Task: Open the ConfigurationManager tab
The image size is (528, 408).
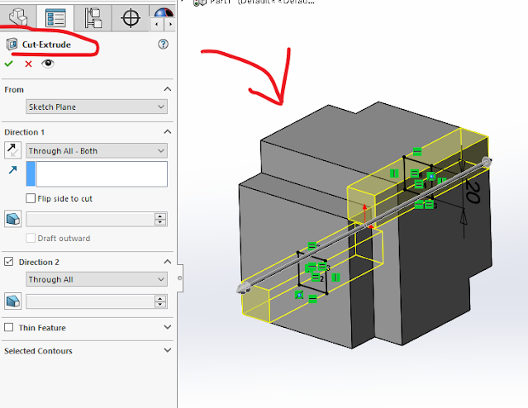Action: (93, 17)
